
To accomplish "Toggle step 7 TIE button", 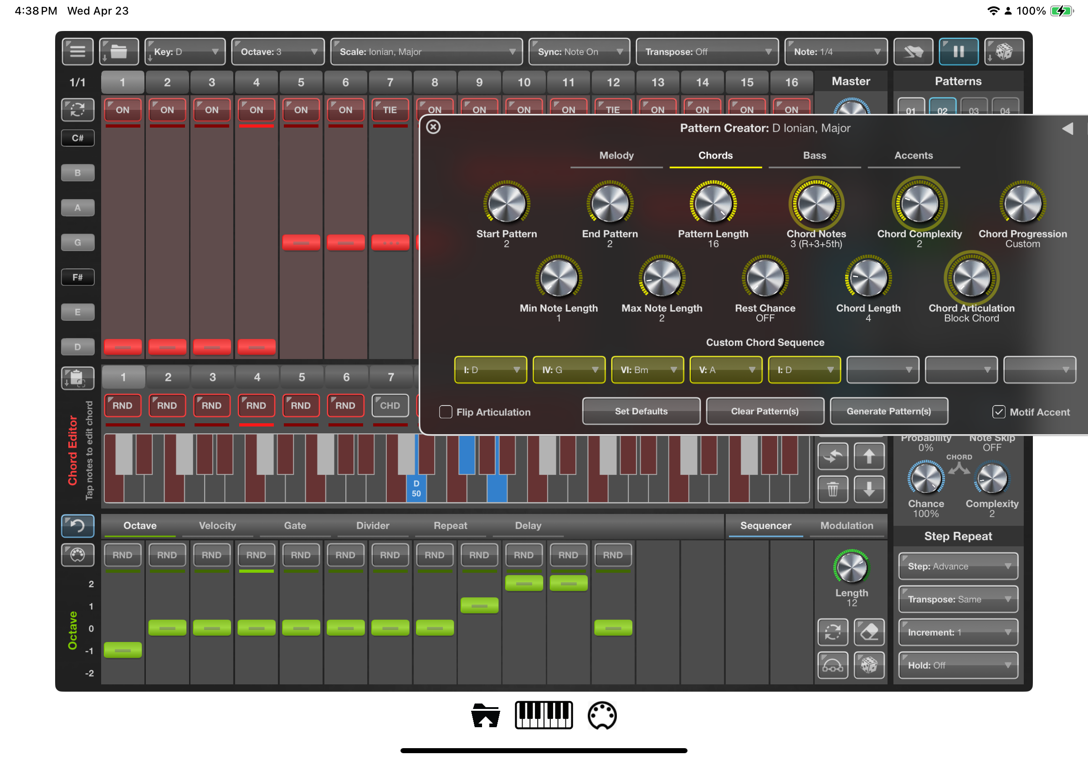I will pos(390,110).
